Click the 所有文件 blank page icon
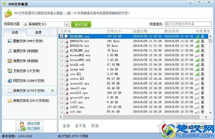The width and height of the screenshot is (215, 139). point(10,91)
